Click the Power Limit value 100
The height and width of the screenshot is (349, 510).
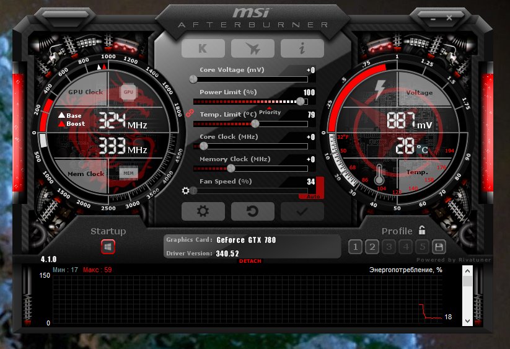pos(309,92)
